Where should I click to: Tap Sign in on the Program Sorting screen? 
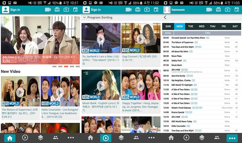pyautogui.click(x=96, y=10)
